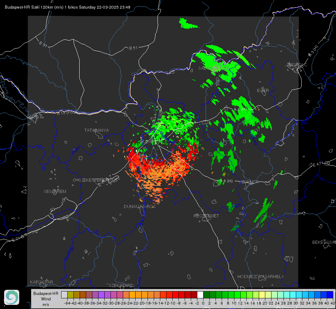Choose the pink swatch between -28 and -26
The width and height of the screenshot is (336, 309).
(x=120, y=295)
